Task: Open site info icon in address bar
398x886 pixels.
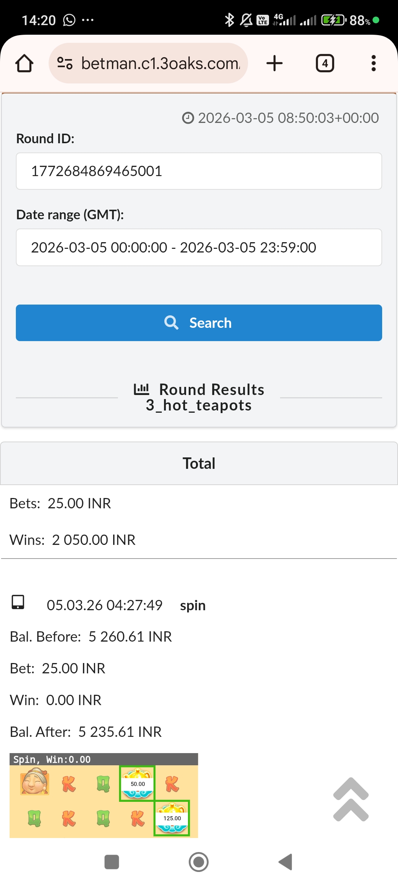Action: click(65, 63)
